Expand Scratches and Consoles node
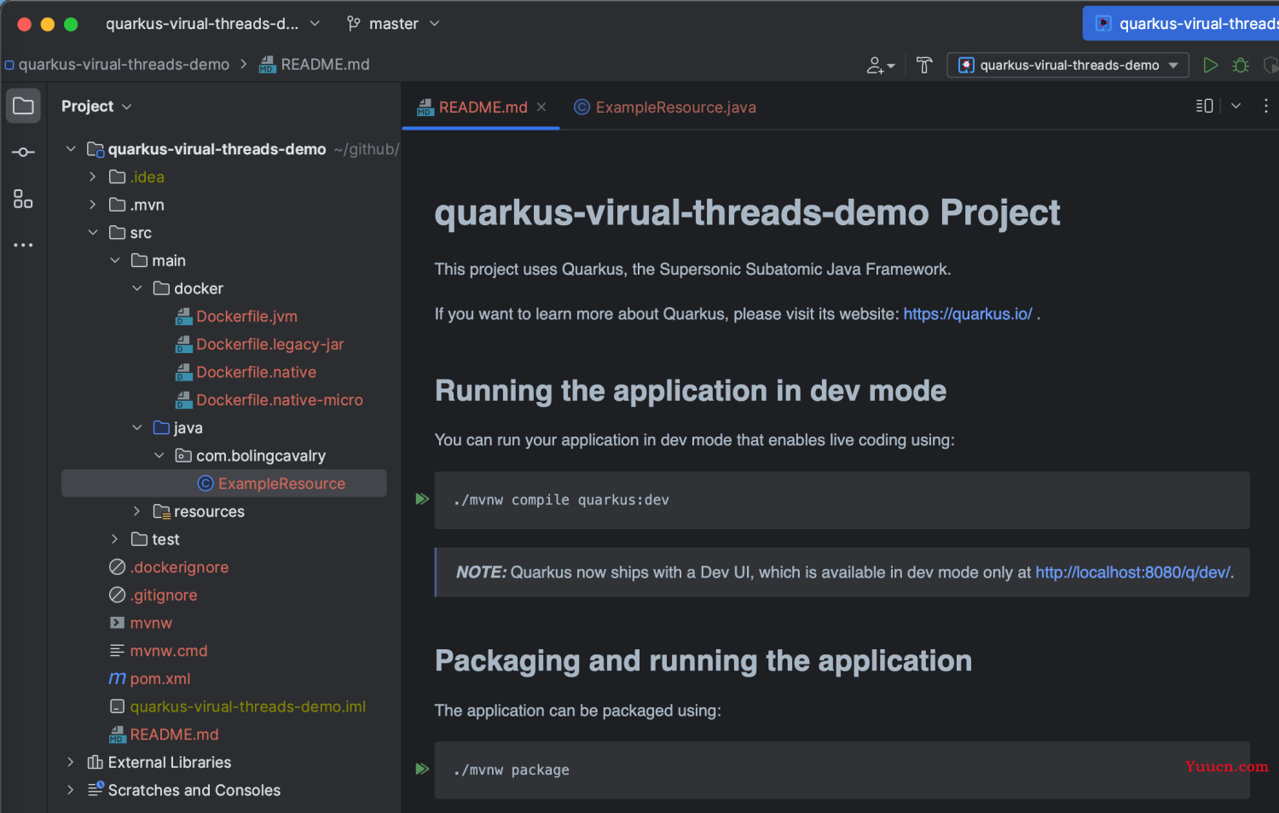Image resolution: width=1279 pixels, height=813 pixels. (x=71, y=790)
